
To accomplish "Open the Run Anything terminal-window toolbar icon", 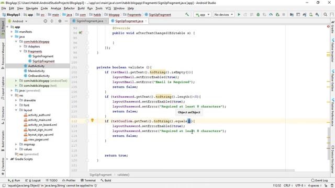I will (x=298, y=15).
